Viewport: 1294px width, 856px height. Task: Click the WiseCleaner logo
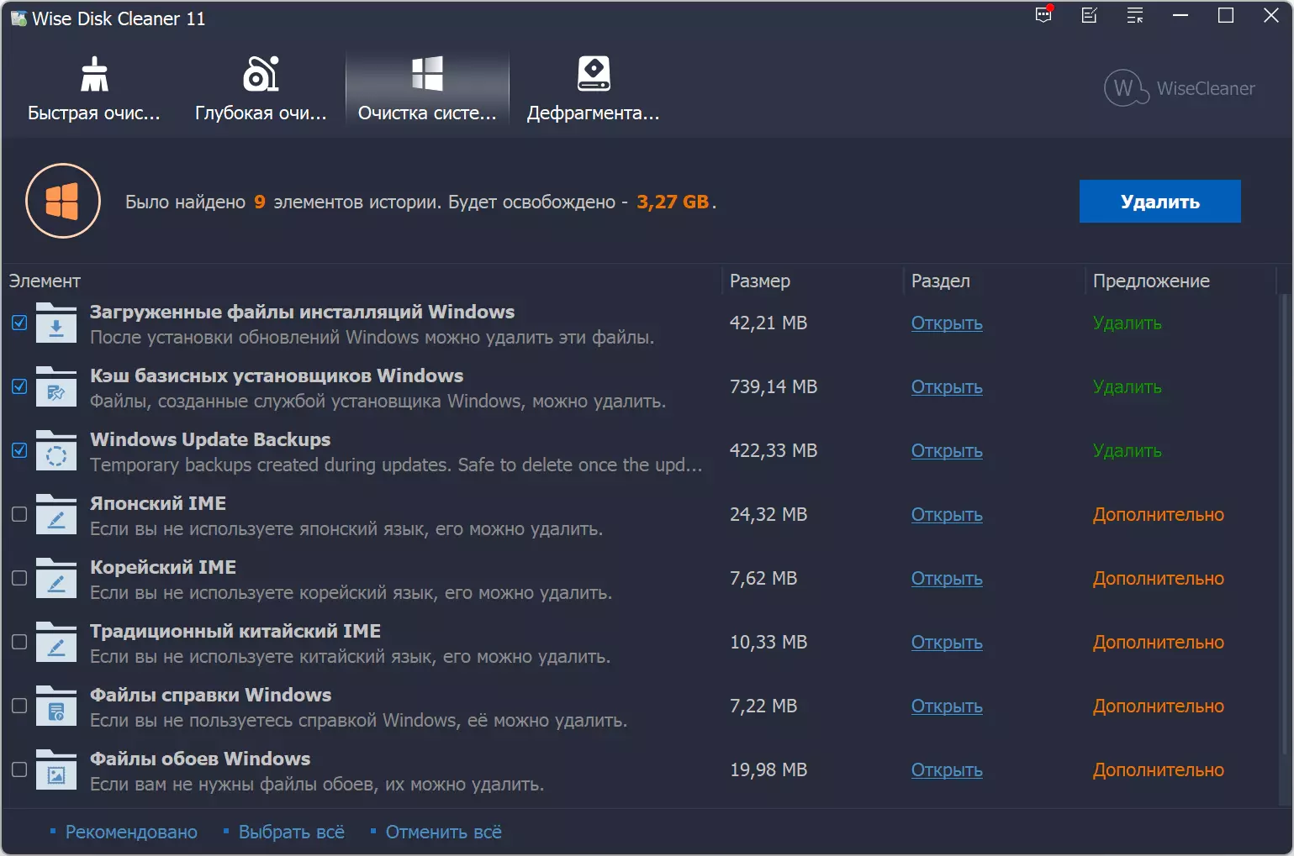coord(1180,88)
